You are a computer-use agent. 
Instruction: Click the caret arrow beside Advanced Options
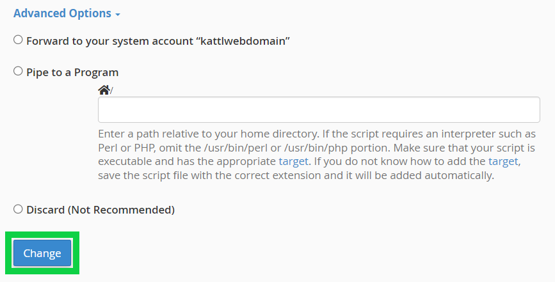(x=118, y=14)
